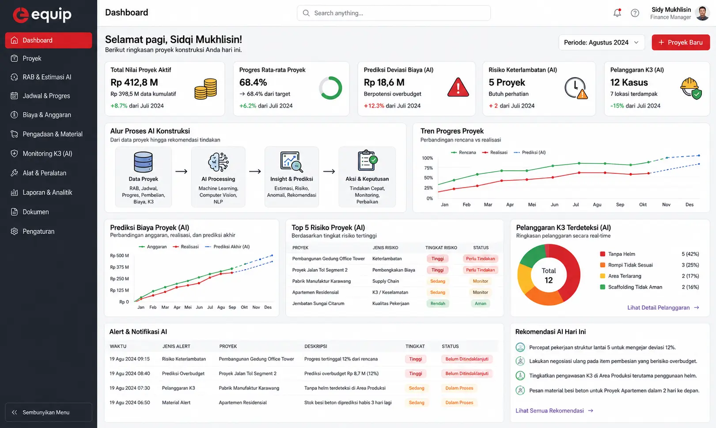Click Tinggi badge for Proyek Jalan Tol risk
This screenshot has width=716, height=428.
click(x=438, y=270)
